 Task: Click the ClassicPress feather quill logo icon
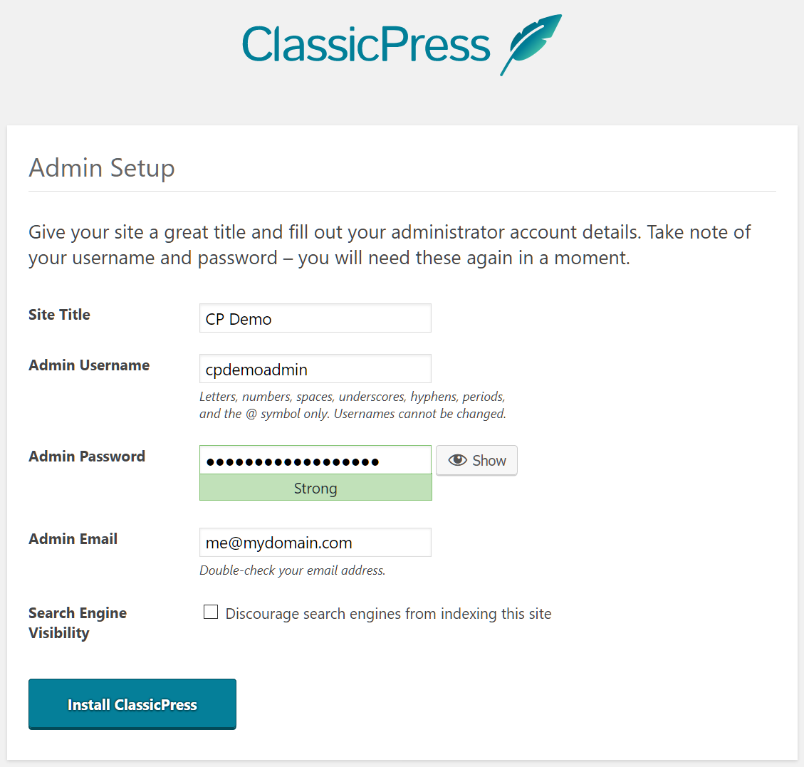click(531, 45)
